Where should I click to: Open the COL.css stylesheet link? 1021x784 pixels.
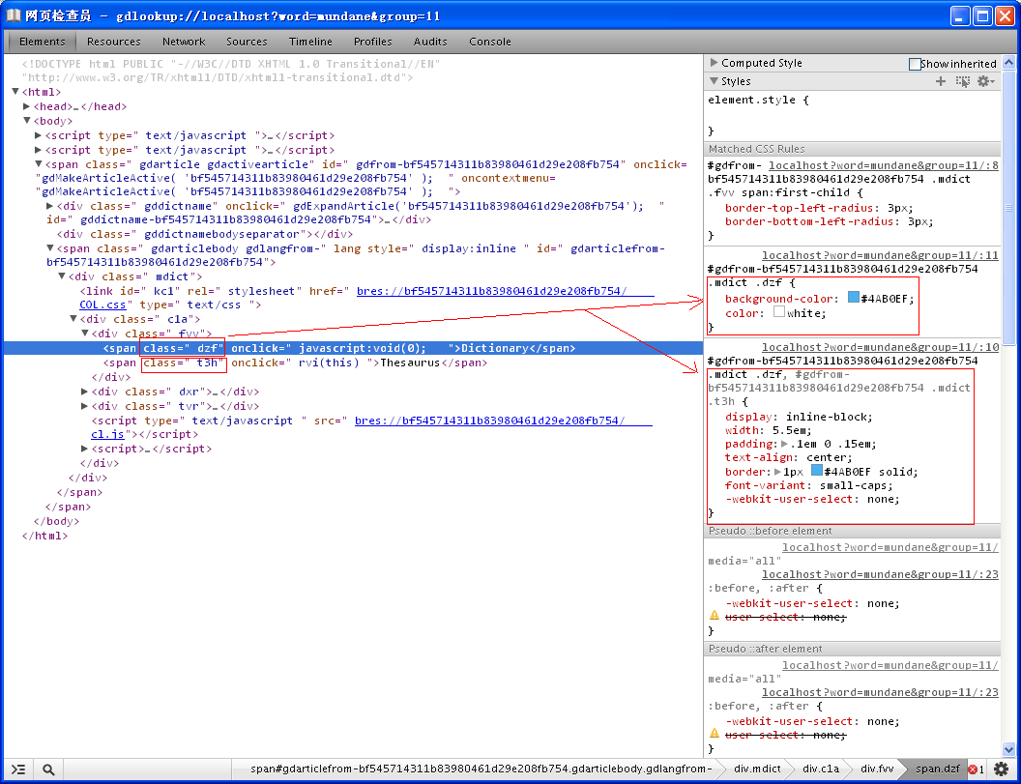point(102,305)
